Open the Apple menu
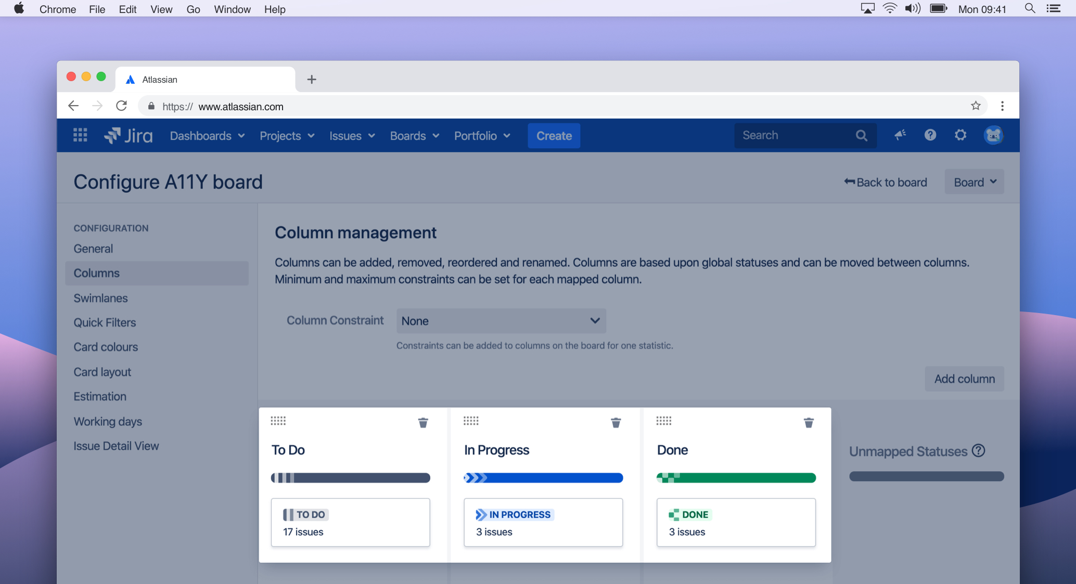This screenshot has height=584, width=1076. click(x=19, y=9)
